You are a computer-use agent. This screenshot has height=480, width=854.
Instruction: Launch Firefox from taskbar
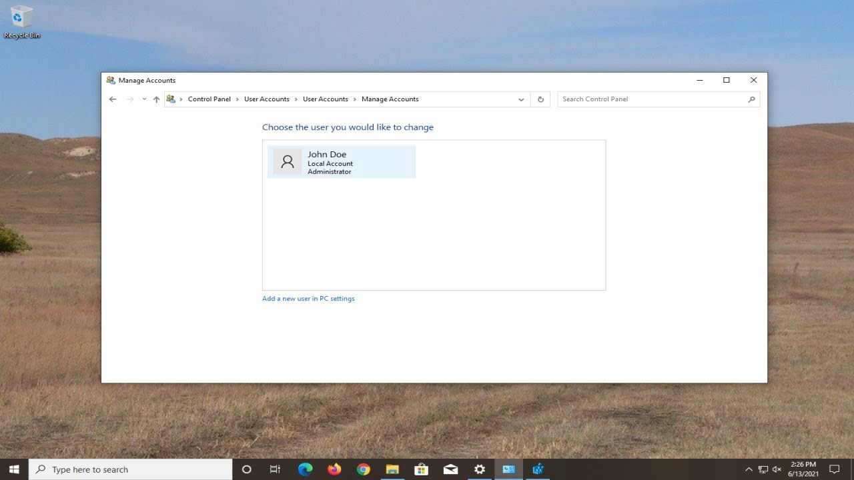coord(334,469)
